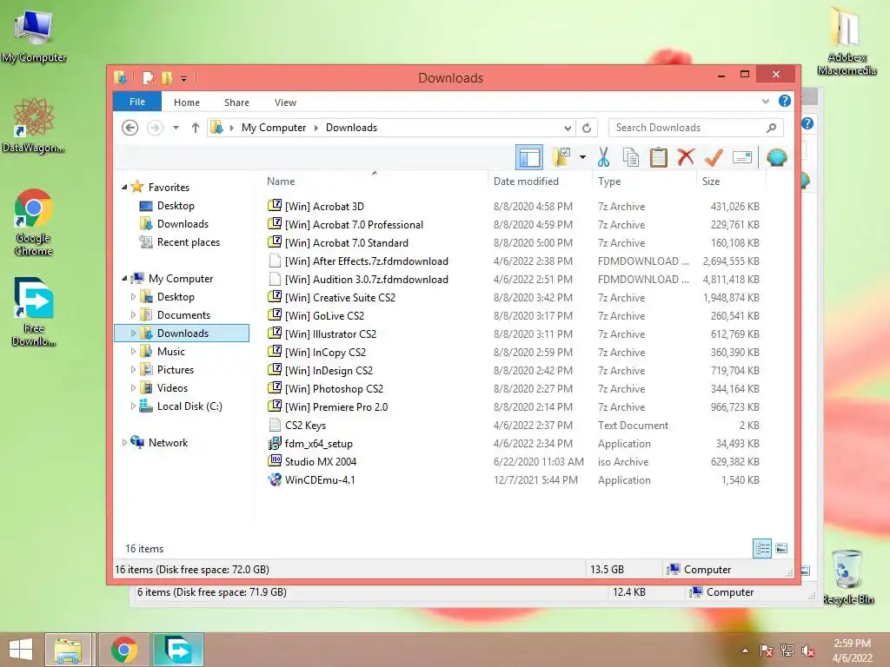Switch to details view layout
This screenshot has height=667, width=890.
[x=762, y=548]
